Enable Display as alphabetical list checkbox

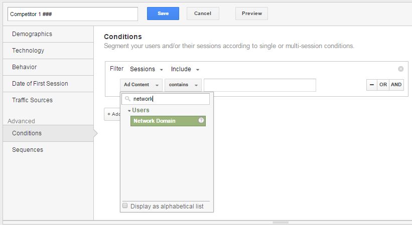pyautogui.click(x=125, y=205)
